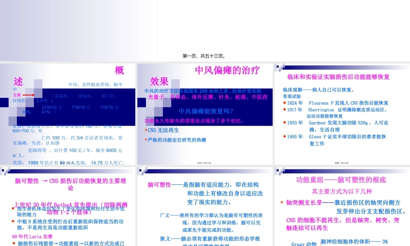The width and height of the screenshot is (410, 246).
Task: Click the diamond bullet before 轴突侧支长芽
Action: coord(281,202)
